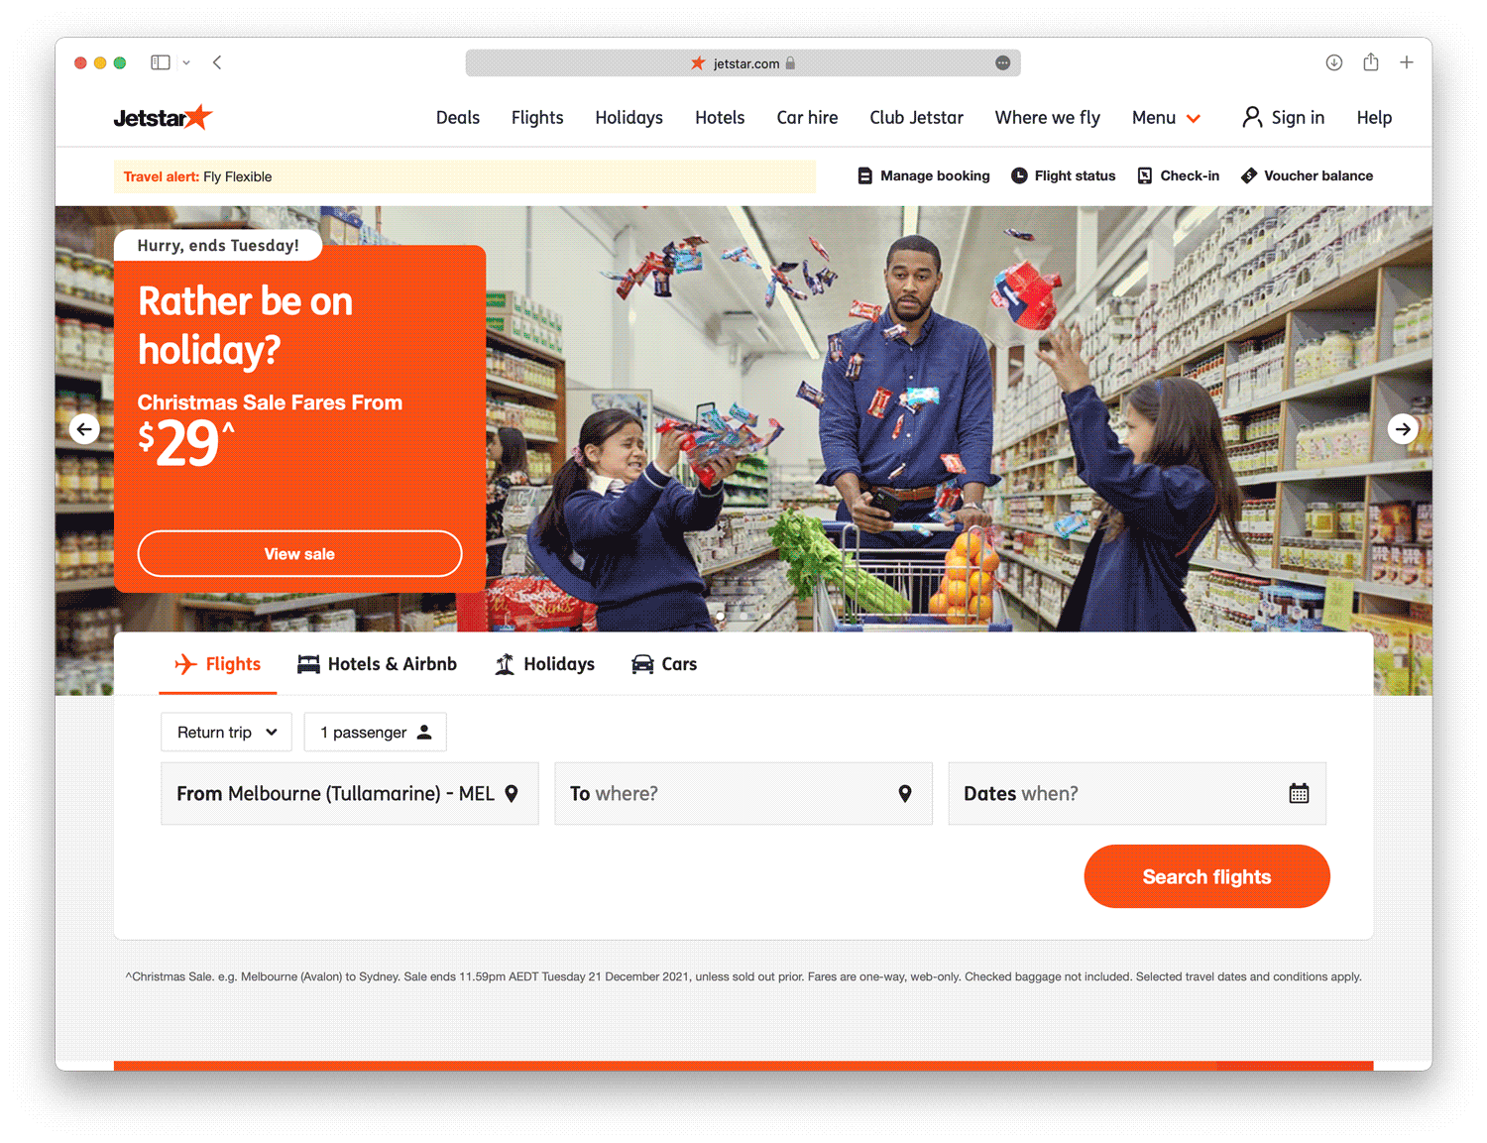
Task: Click the To where? input field
Action: 743,793
